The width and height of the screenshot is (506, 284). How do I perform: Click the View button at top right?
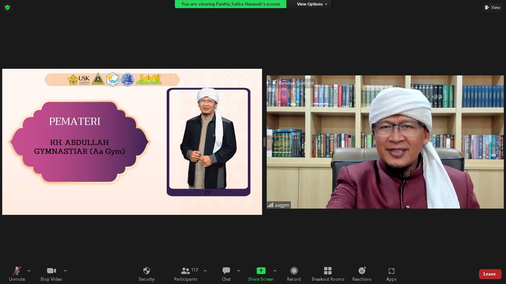[x=492, y=7]
